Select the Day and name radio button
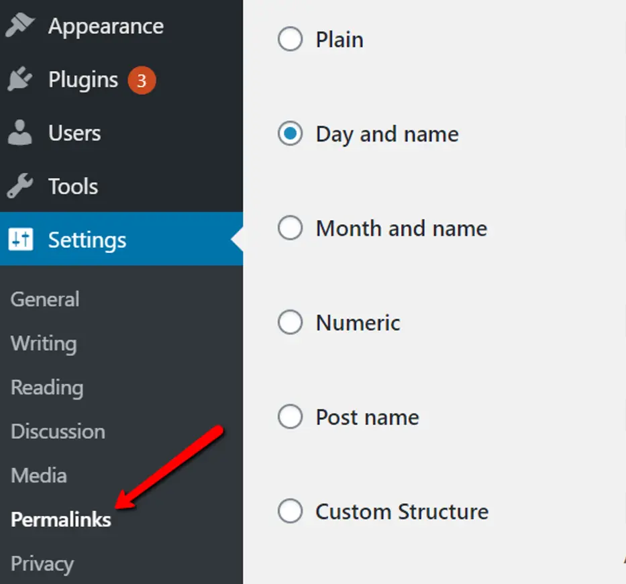Viewport: 626px width, 584px height. [x=290, y=134]
